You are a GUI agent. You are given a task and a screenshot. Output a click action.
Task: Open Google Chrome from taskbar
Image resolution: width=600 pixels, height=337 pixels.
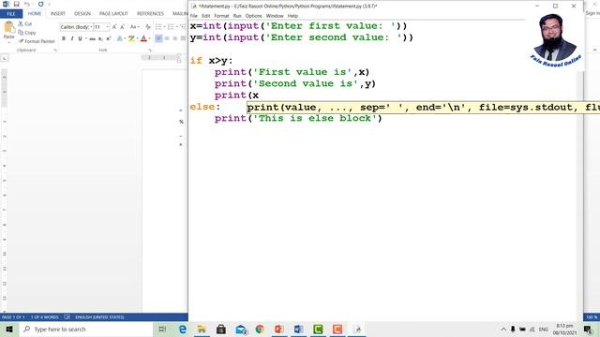pos(260,329)
